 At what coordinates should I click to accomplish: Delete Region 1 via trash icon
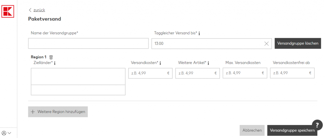(x=51, y=57)
